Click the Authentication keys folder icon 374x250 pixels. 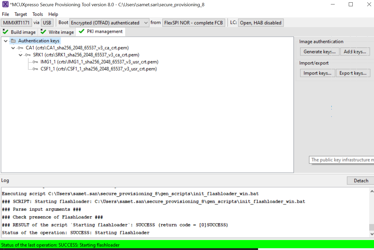(14, 41)
